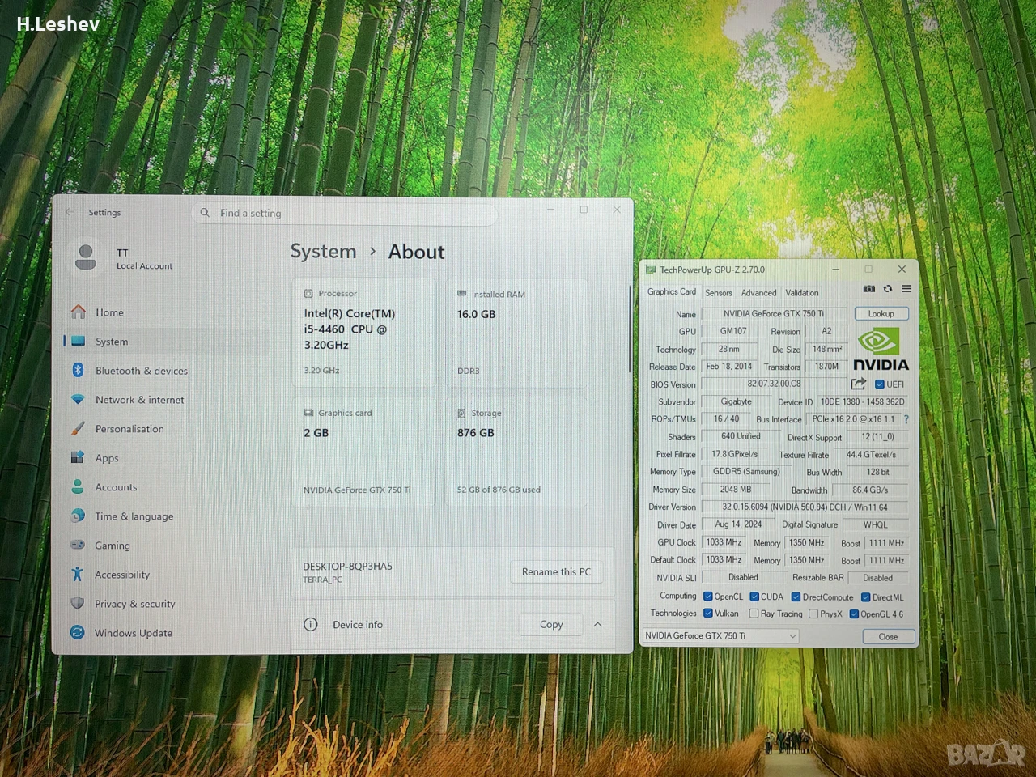Click the System breadcrumb link
This screenshot has height=777, width=1036.
323,252
